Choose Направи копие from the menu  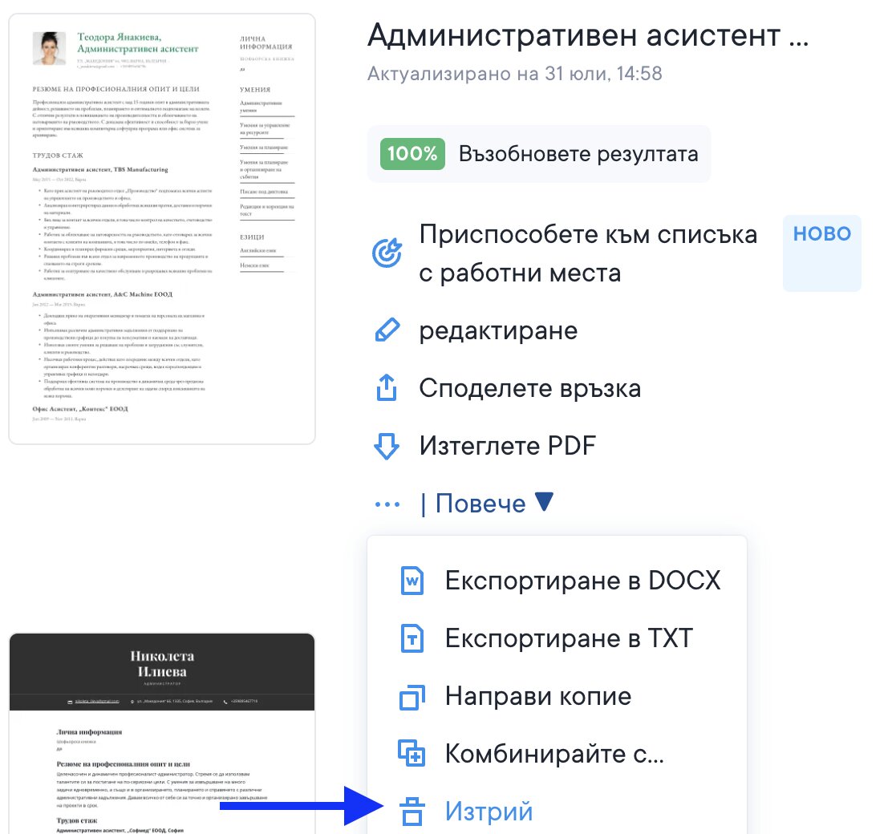pos(538,696)
